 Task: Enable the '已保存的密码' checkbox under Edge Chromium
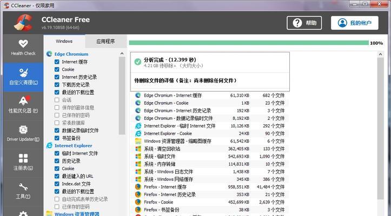point(57,115)
